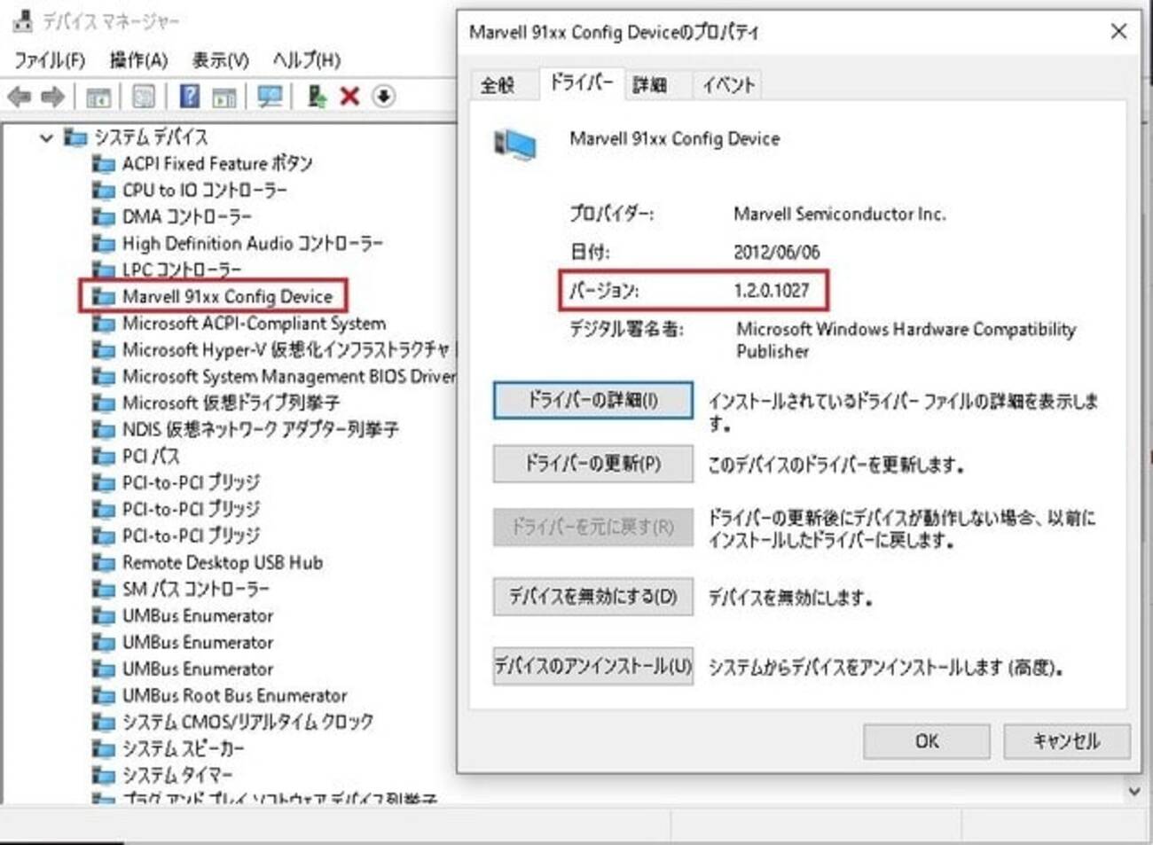Click the Forward arrow in Device Manager toolbar
This screenshot has height=845, width=1153.
52,97
